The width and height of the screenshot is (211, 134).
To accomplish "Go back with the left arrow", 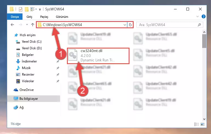I will 12,25.
